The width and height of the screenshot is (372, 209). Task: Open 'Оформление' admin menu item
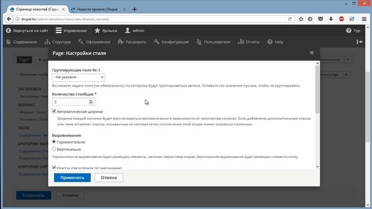click(94, 42)
